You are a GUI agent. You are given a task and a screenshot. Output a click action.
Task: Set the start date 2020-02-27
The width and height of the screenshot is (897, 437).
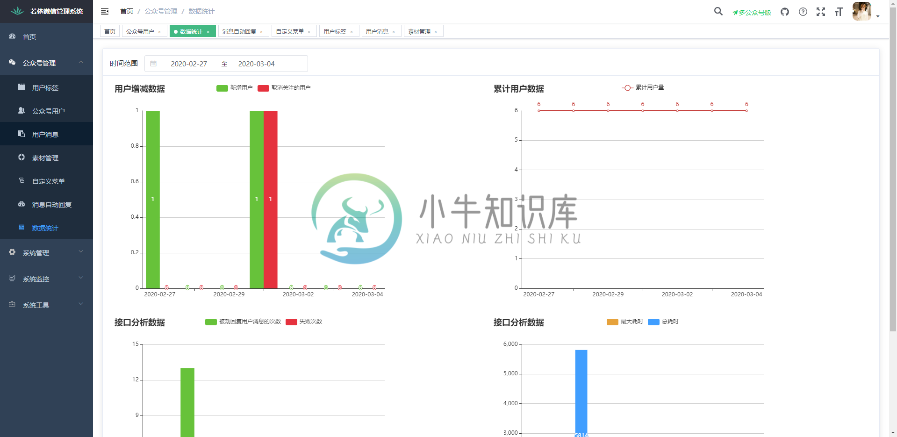[189, 64]
